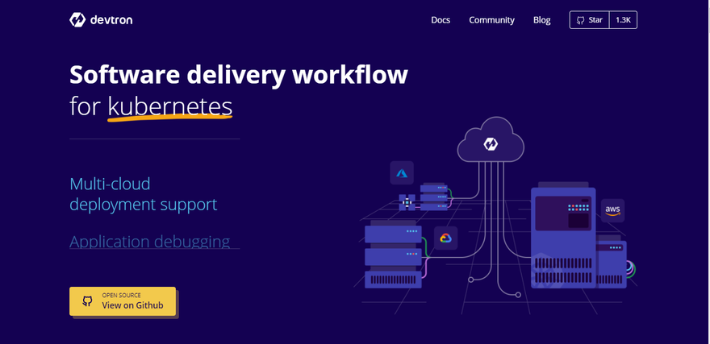This screenshot has height=344, width=710.
Task: Click the underlined kubernetes word
Action: point(169,106)
